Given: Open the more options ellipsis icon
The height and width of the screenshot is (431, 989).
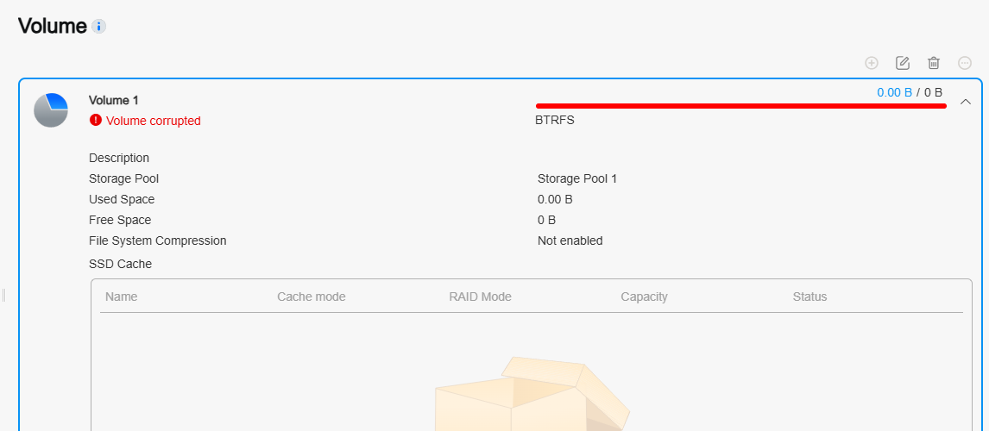Looking at the screenshot, I should click(964, 63).
